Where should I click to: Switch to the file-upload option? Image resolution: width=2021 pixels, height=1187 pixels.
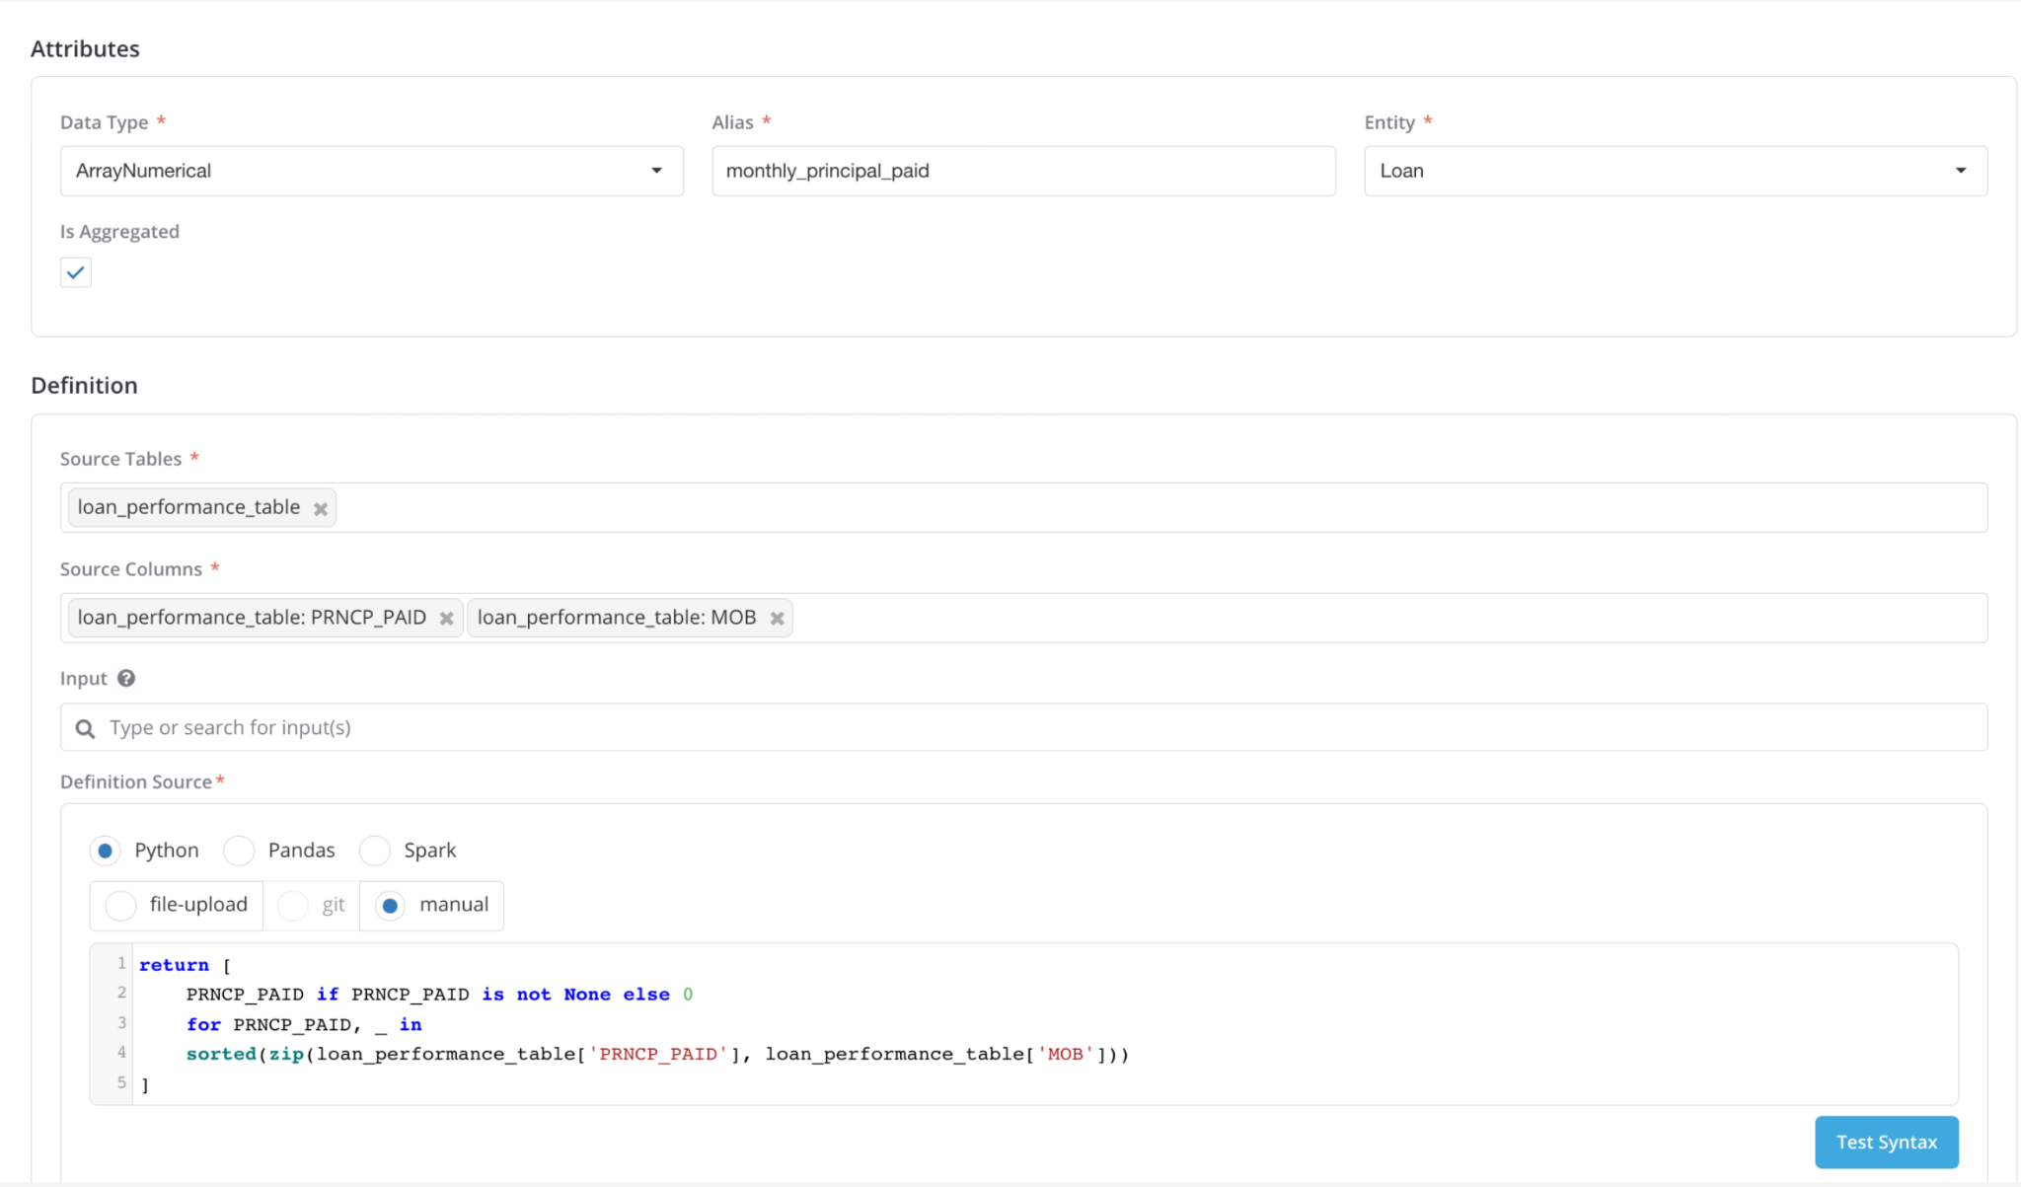point(120,905)
